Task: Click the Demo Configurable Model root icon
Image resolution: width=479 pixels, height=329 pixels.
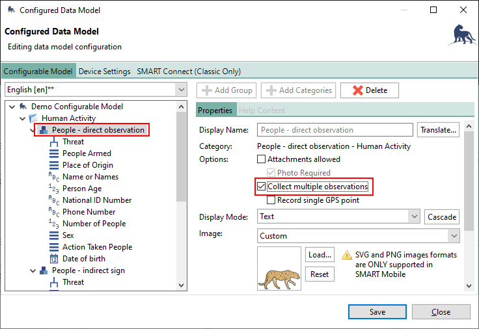Action: (x=23, y=107)
